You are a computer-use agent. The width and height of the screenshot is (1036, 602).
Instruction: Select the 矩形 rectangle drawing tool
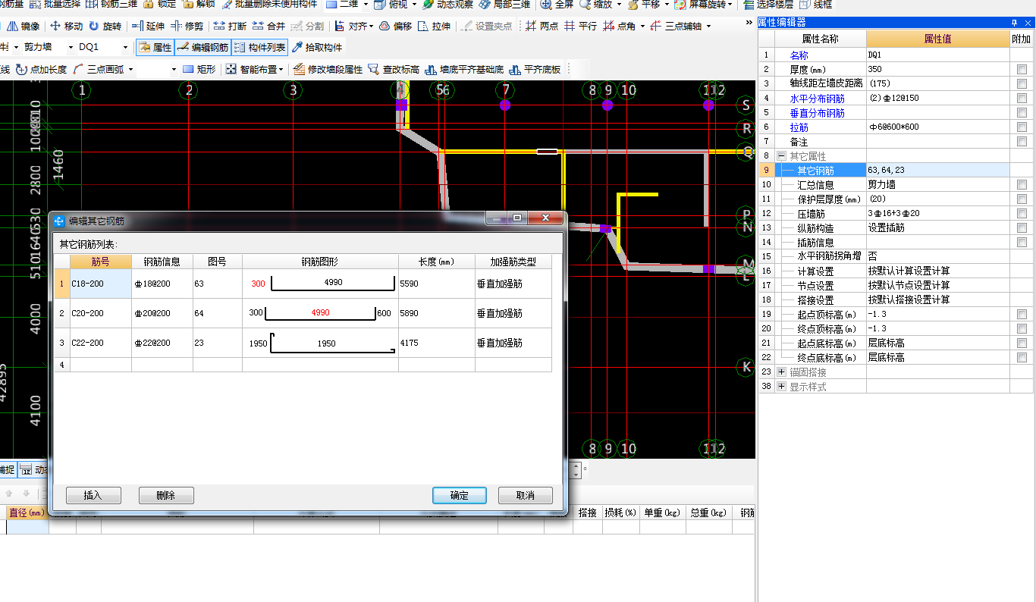(x=199, y=69)
